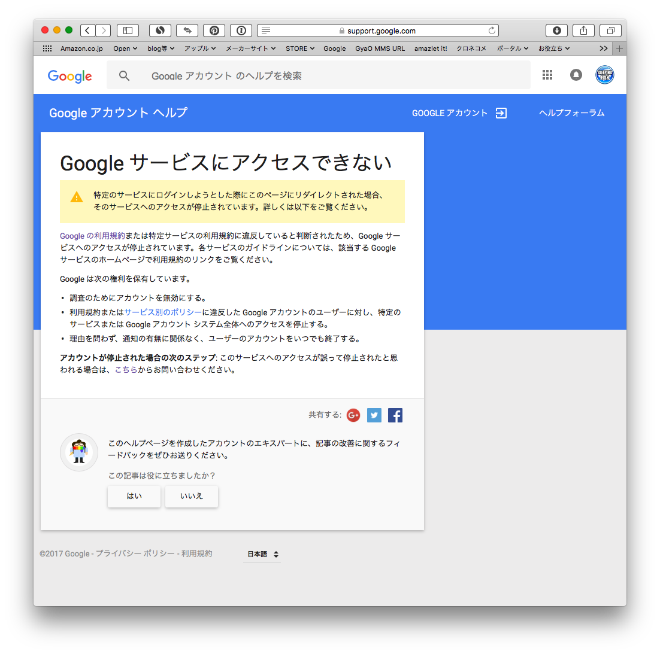Click the 1Password extension icon in toolbar
The width and height of the screenshot is (660, 654).
pyautogui.click(x=241, y=31)
